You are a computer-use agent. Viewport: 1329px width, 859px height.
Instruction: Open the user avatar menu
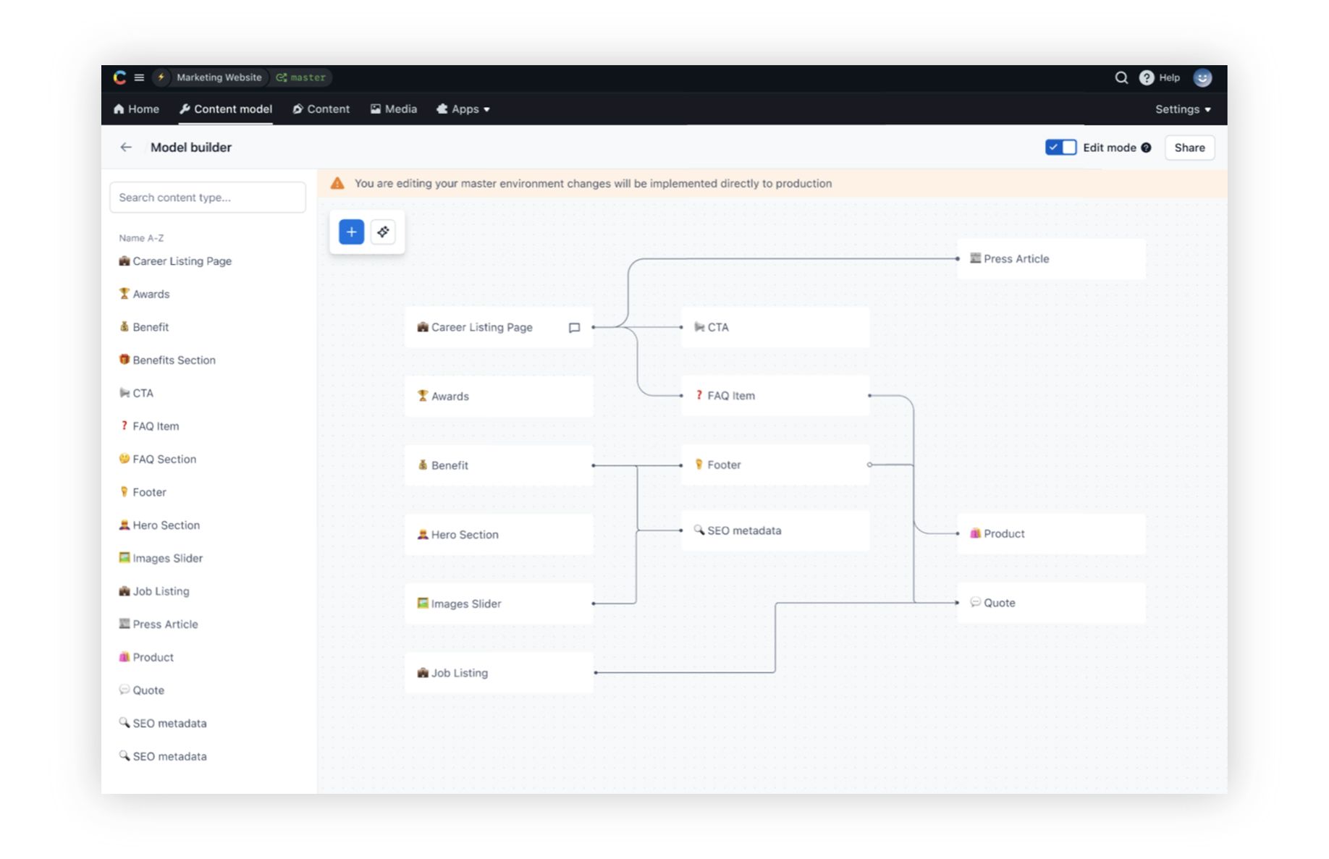pos(1202,77)
